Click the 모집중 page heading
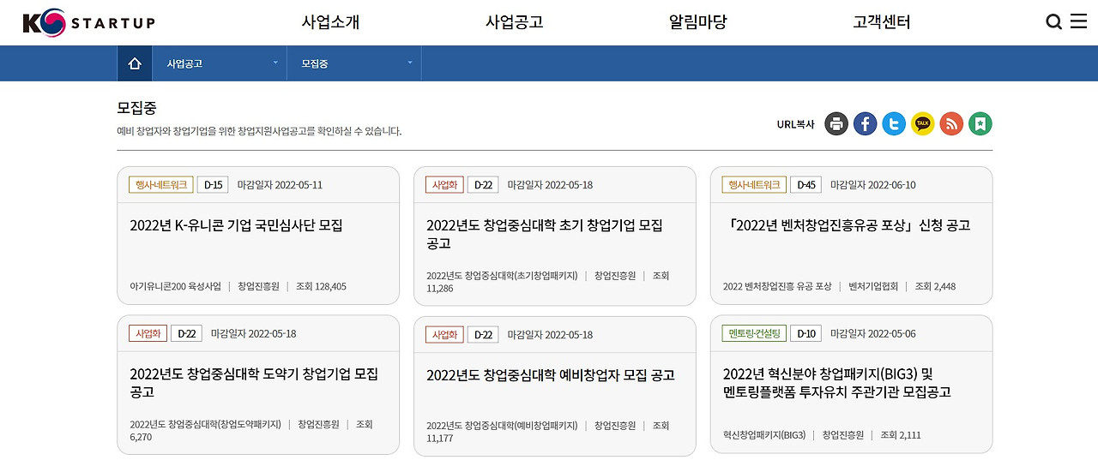1098x466 pixels. (137, 108)
